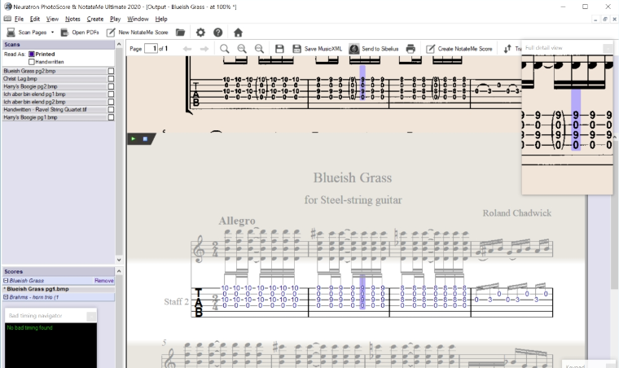Click the Remove link beside Blueish Grass
The width and height of the screenshot is (619, 368).
[103, 280]
